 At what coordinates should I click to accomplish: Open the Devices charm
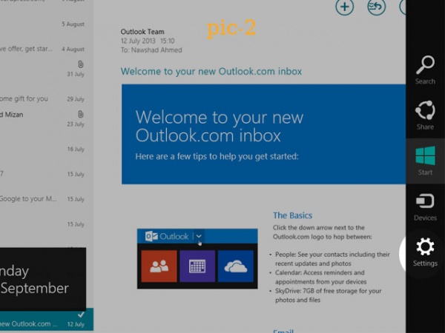[425, 206]
